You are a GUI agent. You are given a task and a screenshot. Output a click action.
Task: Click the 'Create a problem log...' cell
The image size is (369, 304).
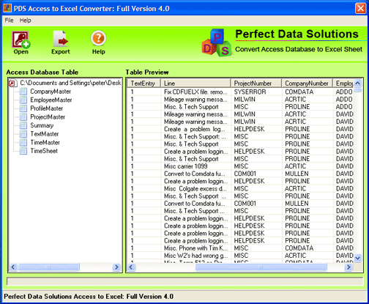point(195,129)
